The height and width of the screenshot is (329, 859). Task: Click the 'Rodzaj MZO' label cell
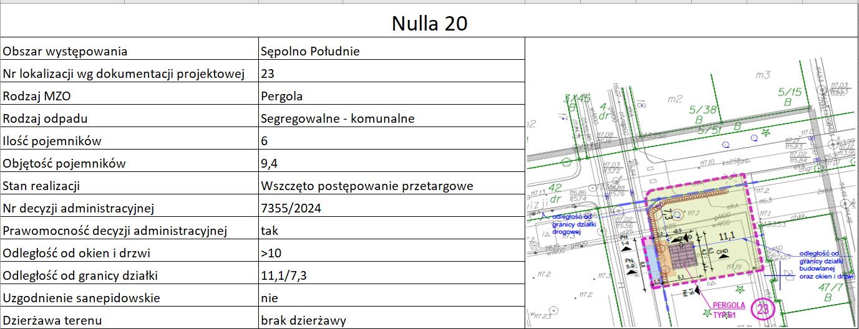pyautogui.click(x=129, y=96)
